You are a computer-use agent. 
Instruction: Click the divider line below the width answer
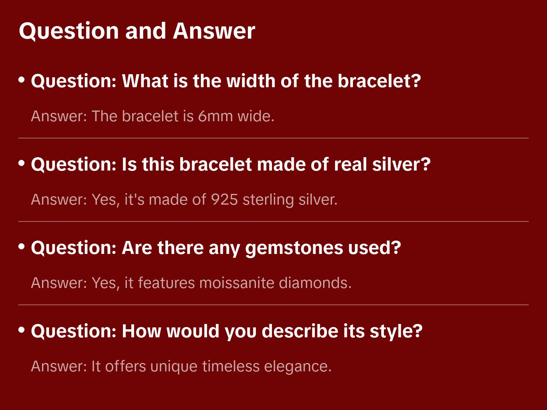point(273,138)
